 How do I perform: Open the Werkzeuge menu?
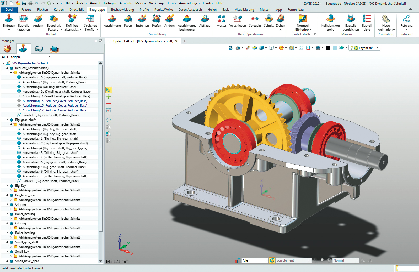point(157,3)
